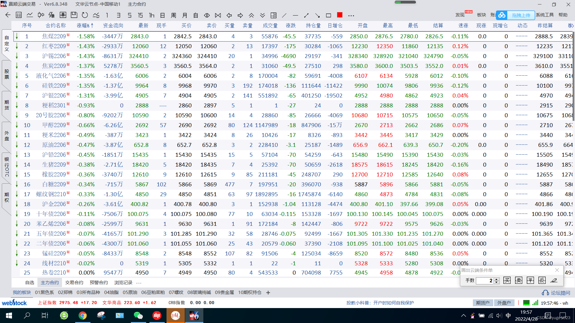Click the right hollow arrow icon
575x323 pixels.
point(240,15)
